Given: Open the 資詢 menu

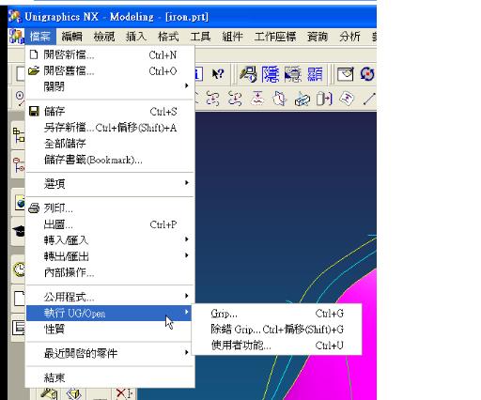Looking at the screenshot, I should pos(318,37).
